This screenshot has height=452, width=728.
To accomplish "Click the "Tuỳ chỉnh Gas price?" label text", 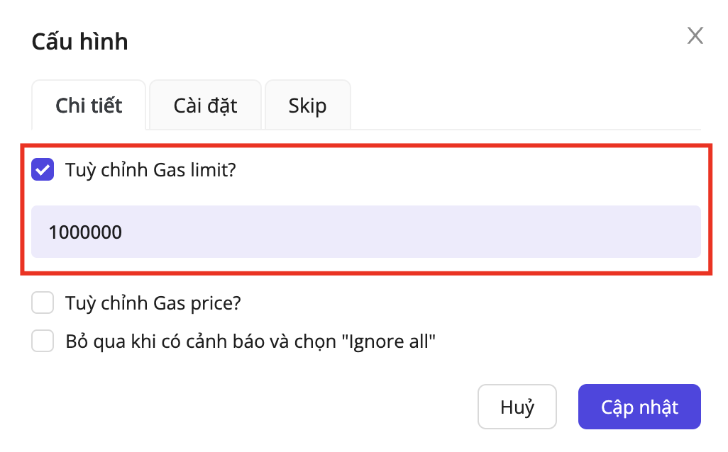I will pyautogui.click(x=153, y=303).
